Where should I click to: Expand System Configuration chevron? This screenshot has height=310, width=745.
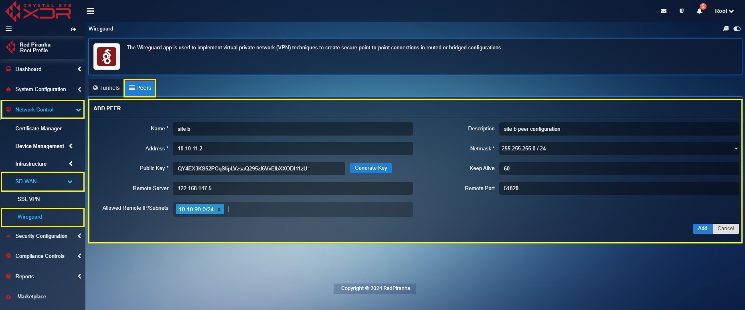tap(79, 89)
